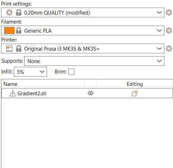Enable the Brim checkbox
173x168 pixels.
click(71, 72)
